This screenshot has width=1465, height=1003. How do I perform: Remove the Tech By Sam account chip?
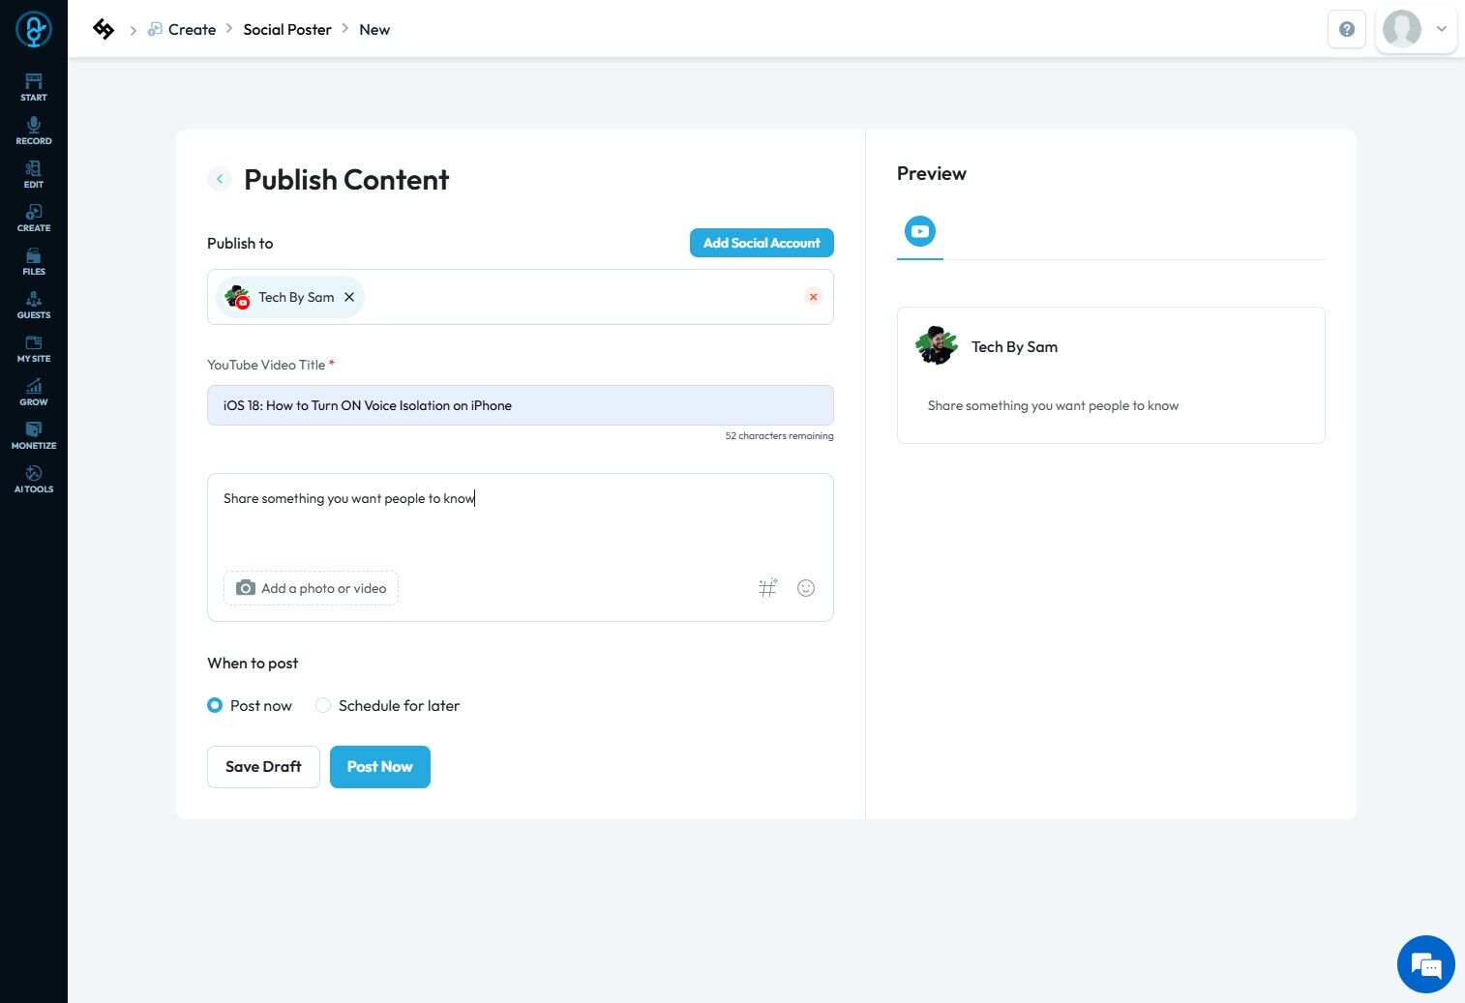click(349, 297)
